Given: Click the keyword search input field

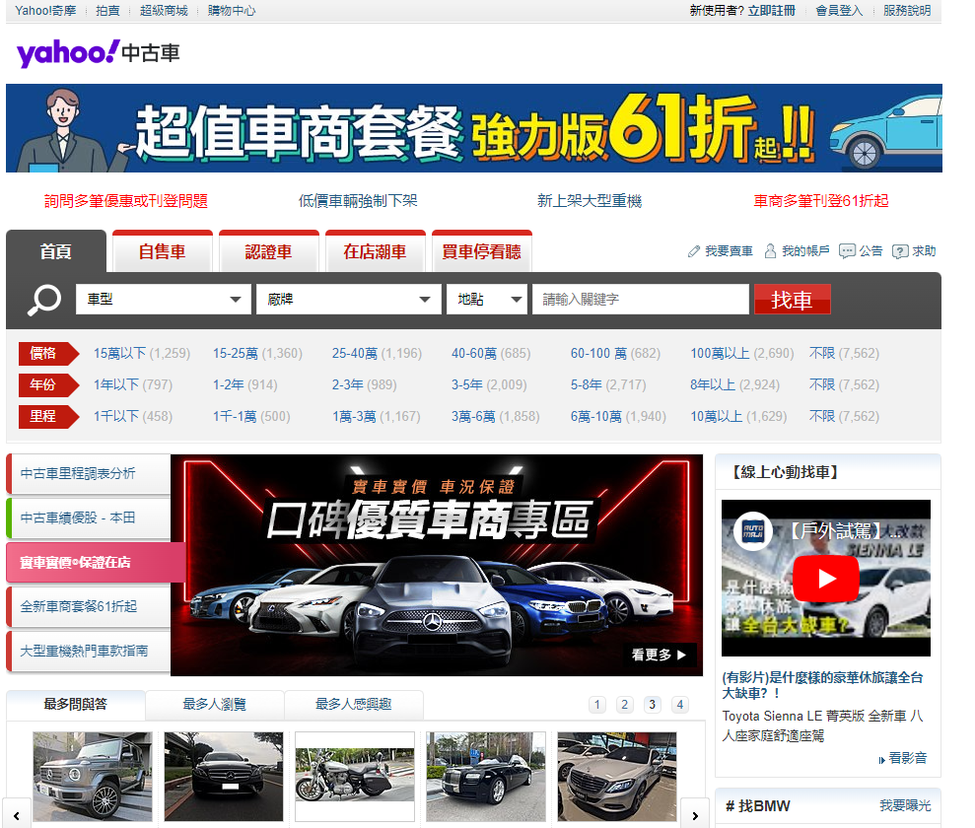Looking at the screenshot, I should click(x=641, y=300).
